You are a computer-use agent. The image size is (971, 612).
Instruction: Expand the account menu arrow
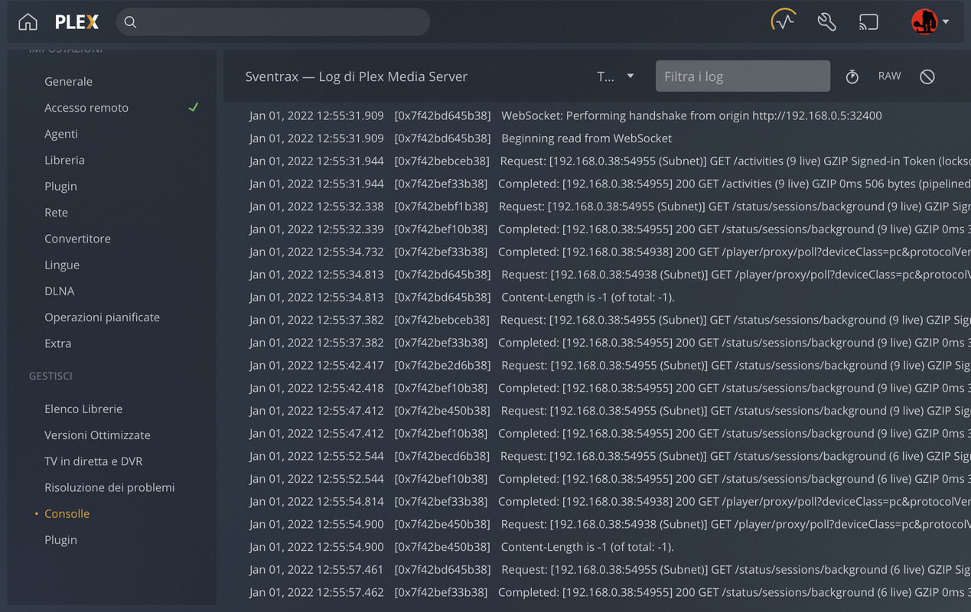point(946,22)
